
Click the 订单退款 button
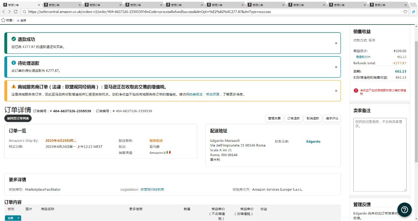294,118
